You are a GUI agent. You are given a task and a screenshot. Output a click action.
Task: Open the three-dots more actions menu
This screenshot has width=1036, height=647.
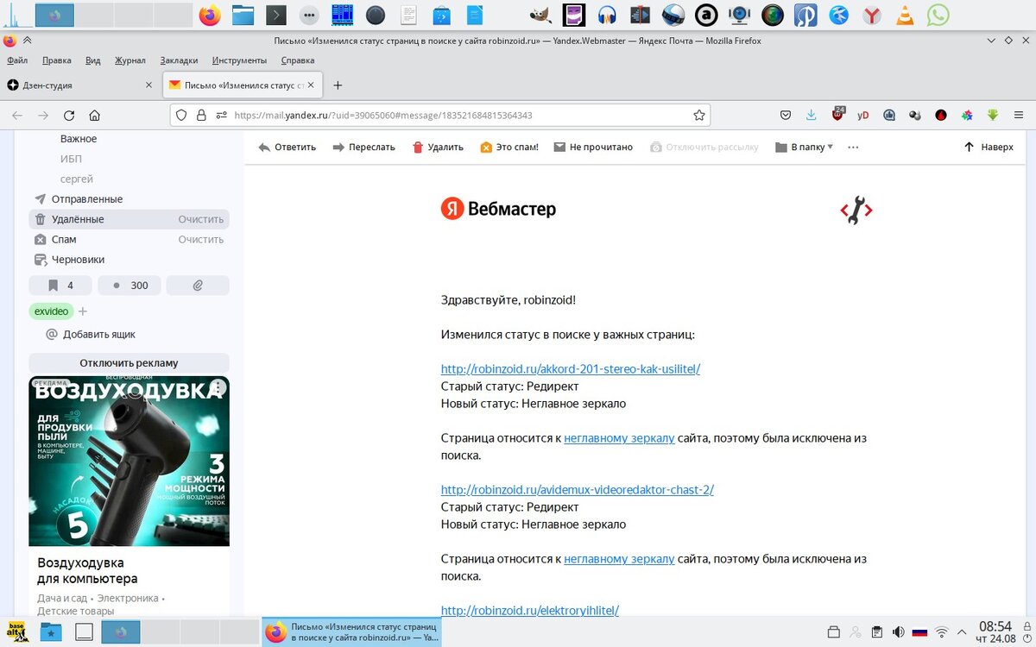coord(853,147)
